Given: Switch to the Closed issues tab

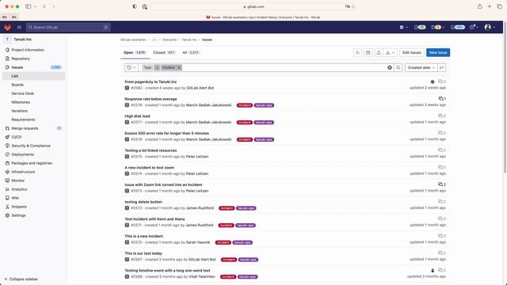Looking at the screenshot, I should point(164,53).
